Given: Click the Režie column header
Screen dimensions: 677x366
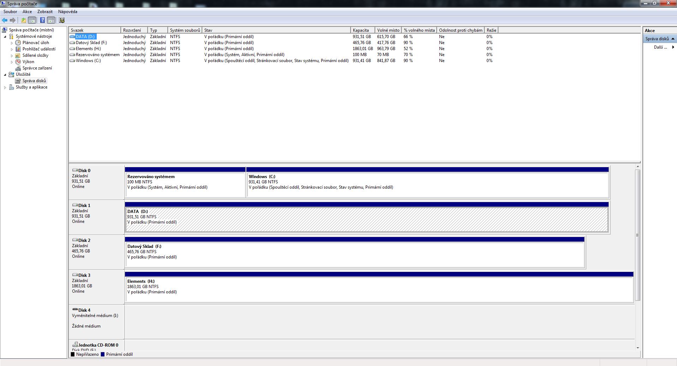Looking at the screenshot, I should 491,30.
